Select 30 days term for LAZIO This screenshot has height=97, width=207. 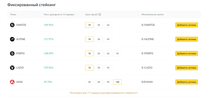tap(99, 68)
